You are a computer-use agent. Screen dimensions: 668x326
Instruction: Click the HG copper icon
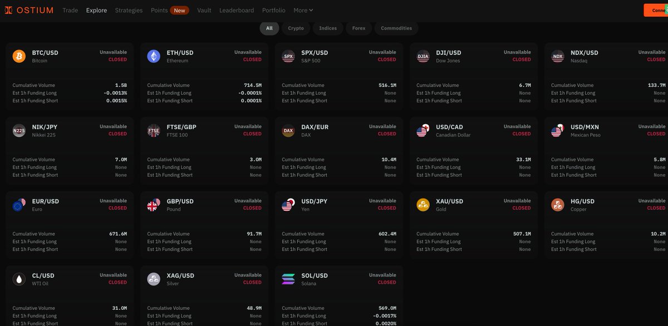(558, 205)
